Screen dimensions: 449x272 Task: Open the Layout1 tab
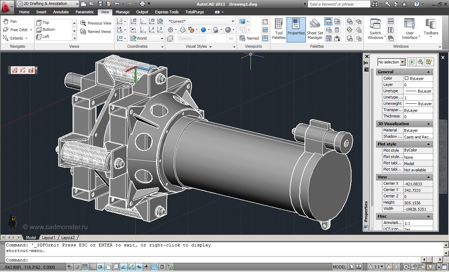coord(49,238)
